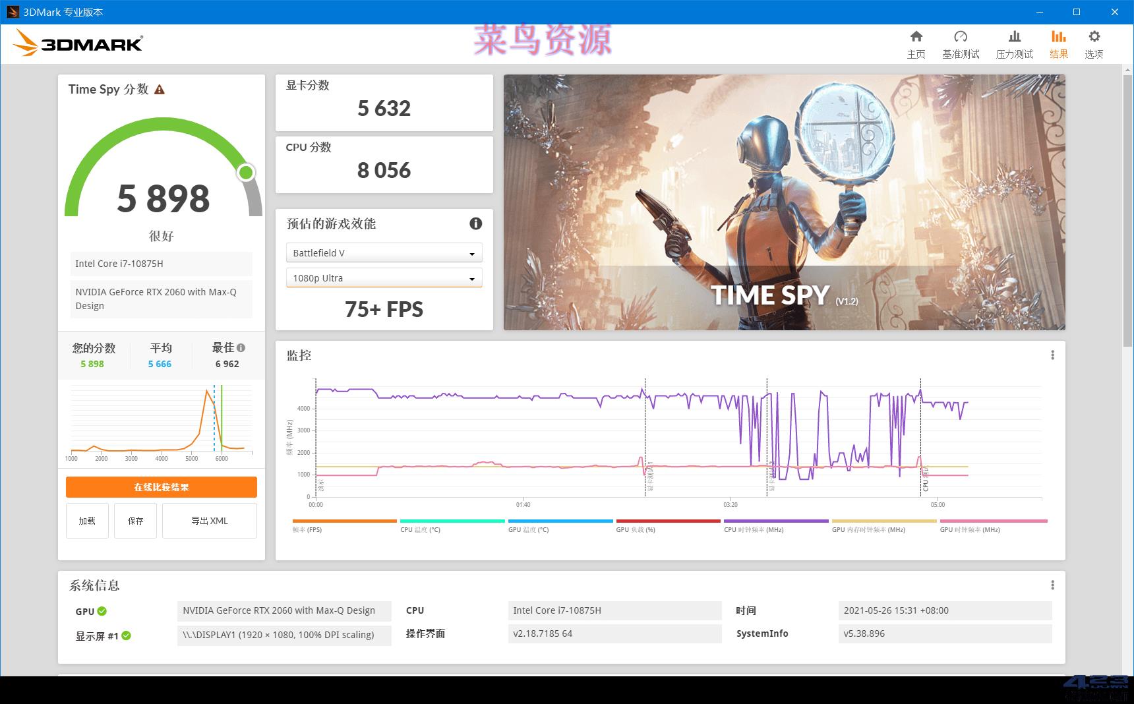The width and height of the screenshot is (1134, 704).
Task: Click the warning triangle beside Time Spy 分数
Action: tap(160, 90)
